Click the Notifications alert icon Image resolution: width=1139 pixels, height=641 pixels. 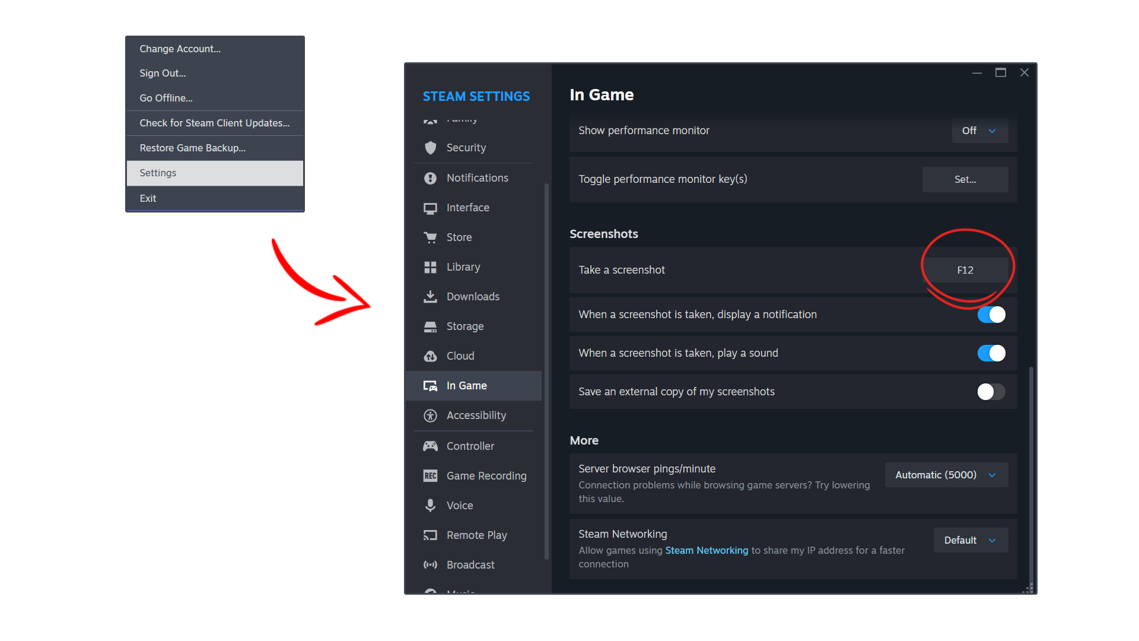(x=431, y=178)
